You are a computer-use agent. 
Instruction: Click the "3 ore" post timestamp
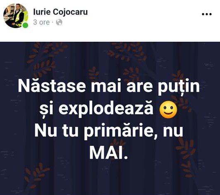pyautogui.click(x=41, y=22)
